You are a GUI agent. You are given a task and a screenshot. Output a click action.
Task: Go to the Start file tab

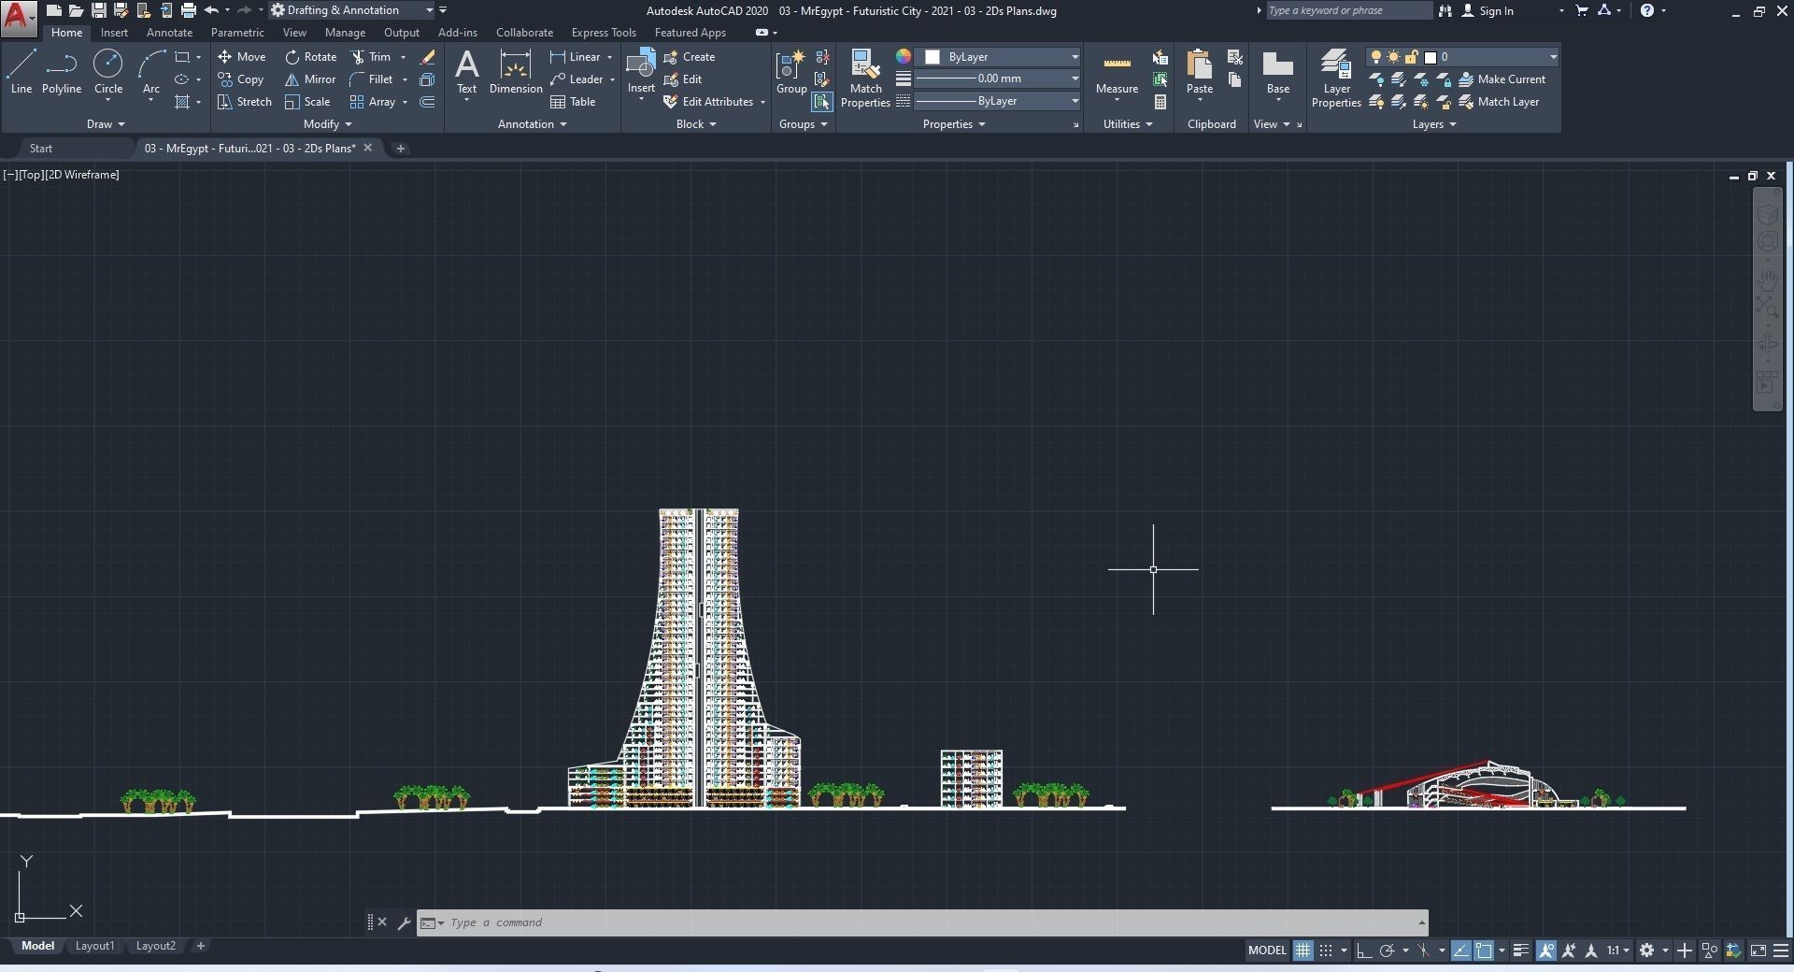click(41, 149)
